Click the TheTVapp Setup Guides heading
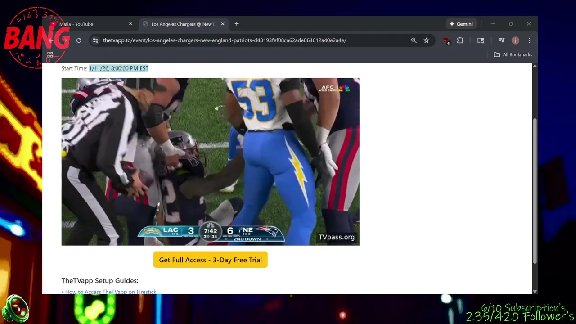576x324 pixels. point(100,280)
